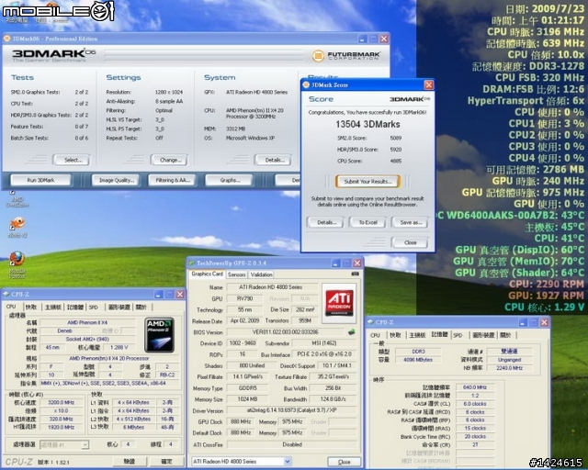Click 3DMark06 title bar application icon
The height and width of the screenshot is (470, 588).
(x=6, y=39)
